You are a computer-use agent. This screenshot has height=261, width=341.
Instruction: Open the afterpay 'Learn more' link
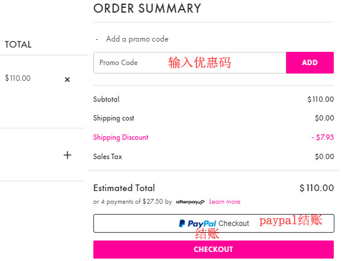[225, 201]
